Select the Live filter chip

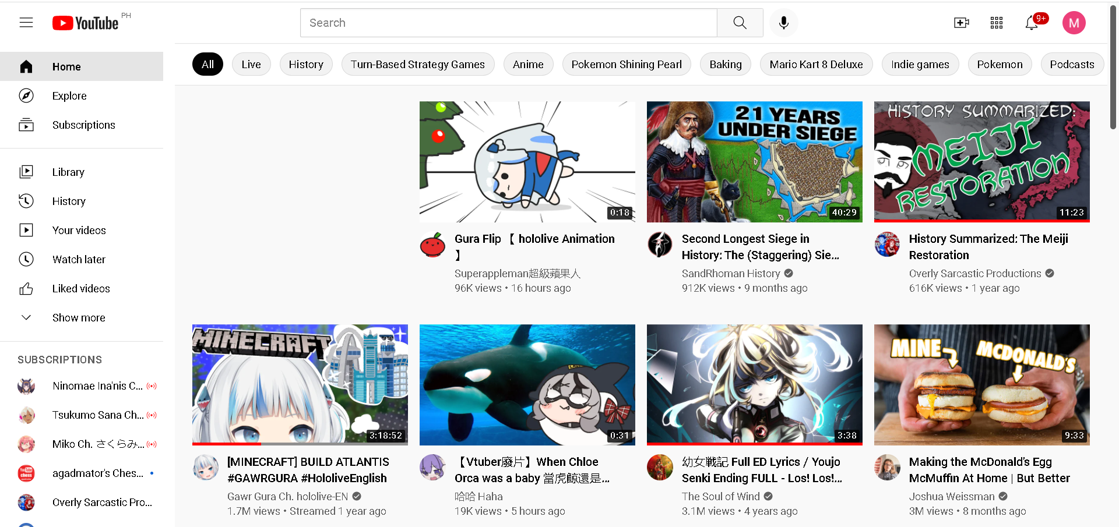(251, 64)
